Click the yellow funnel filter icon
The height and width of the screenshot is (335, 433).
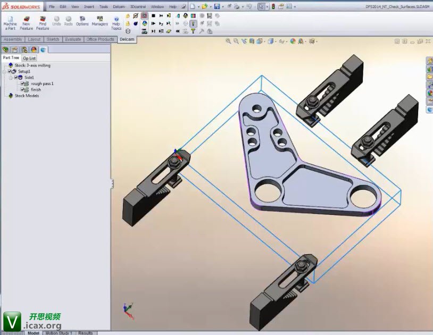[x=193, y=31]
